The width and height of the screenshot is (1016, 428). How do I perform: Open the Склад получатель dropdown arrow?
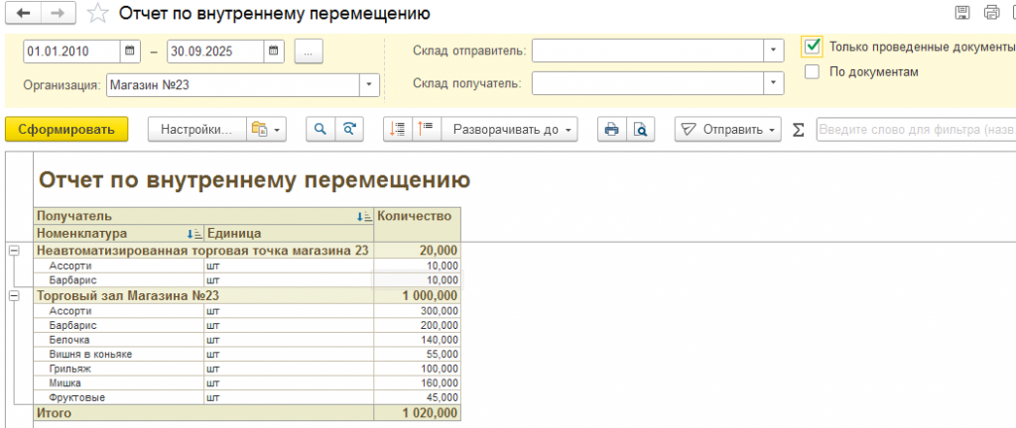tap(774, 83)
